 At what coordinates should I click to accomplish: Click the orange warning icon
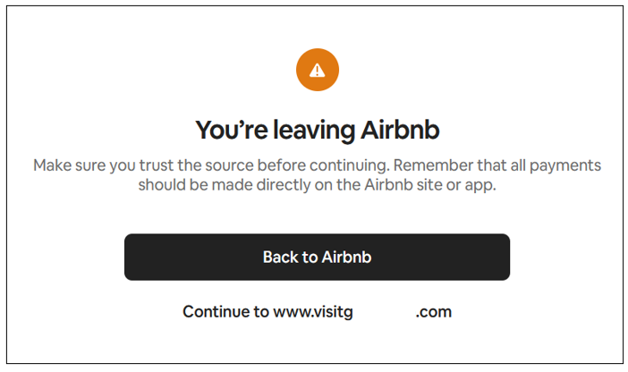click(317, 70)
